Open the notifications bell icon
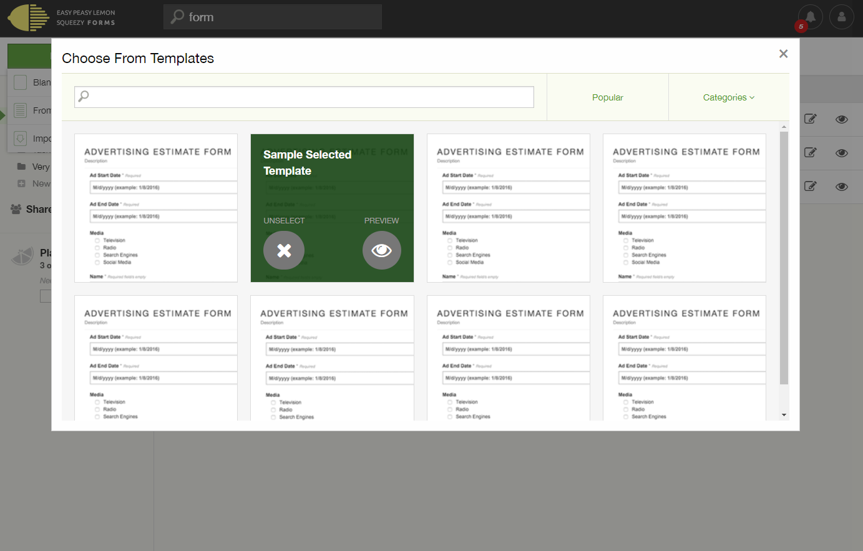863x551 pixels. coord(810,17)
